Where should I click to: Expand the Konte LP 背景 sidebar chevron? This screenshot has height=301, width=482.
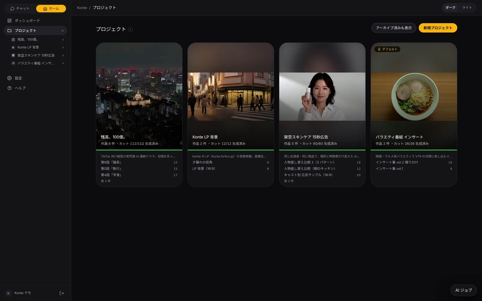click(63, 47)
